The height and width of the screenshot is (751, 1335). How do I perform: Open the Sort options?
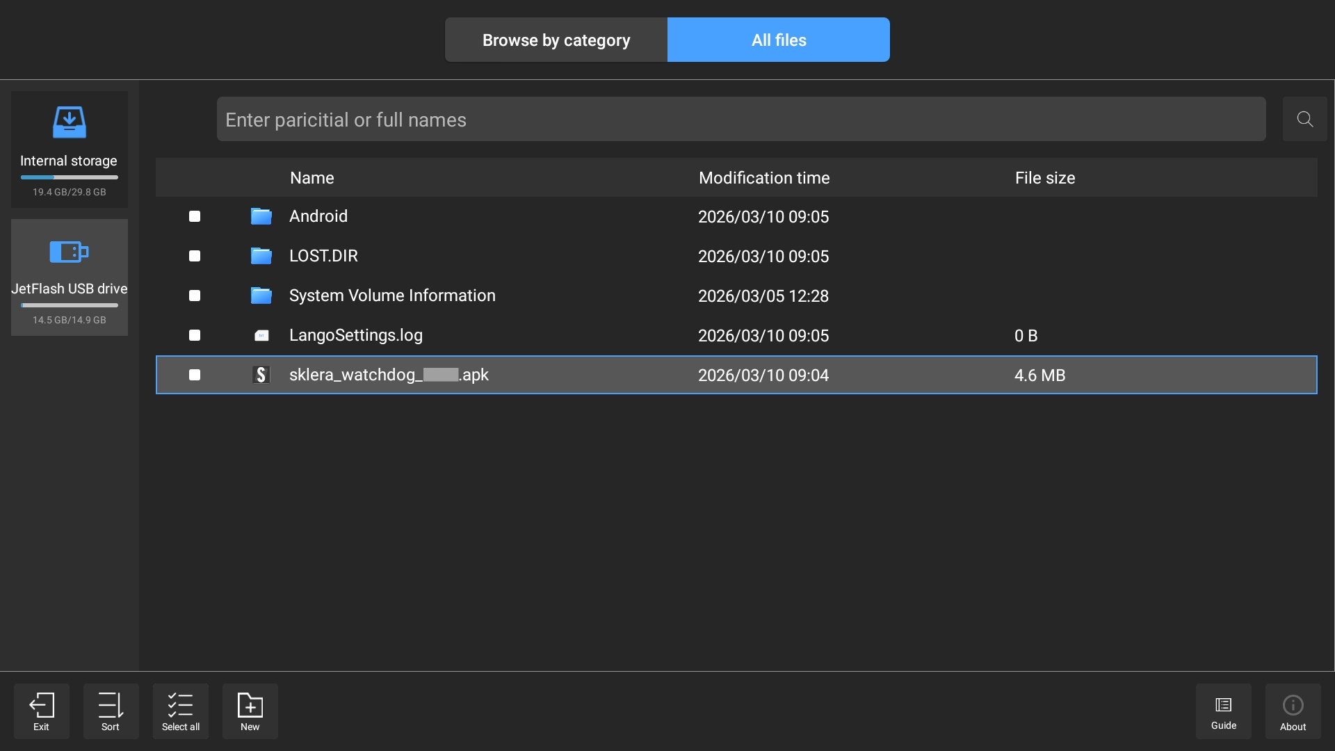[111, 711]
